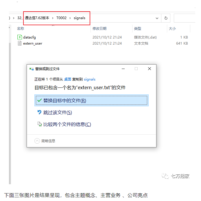Click the 通达信7.62版本 breadcrumb folder

pyautogui.click(x=37, y=18)
